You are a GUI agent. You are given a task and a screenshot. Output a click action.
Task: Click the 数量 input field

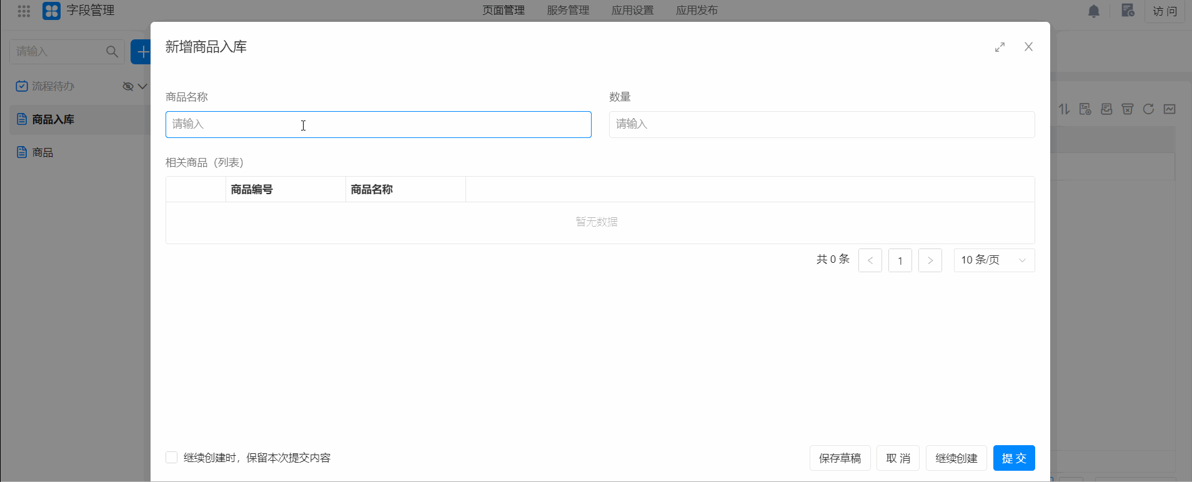pyautogui.click(x=822, y=124)
